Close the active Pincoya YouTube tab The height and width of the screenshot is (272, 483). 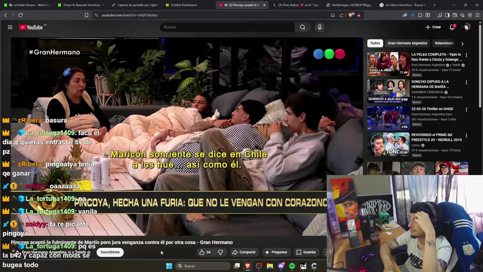264,5
